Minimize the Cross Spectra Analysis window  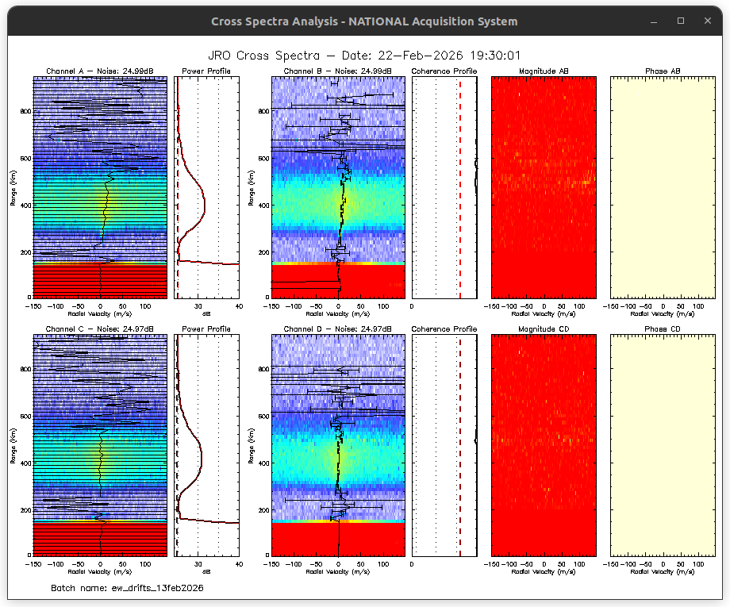point(654,21)
